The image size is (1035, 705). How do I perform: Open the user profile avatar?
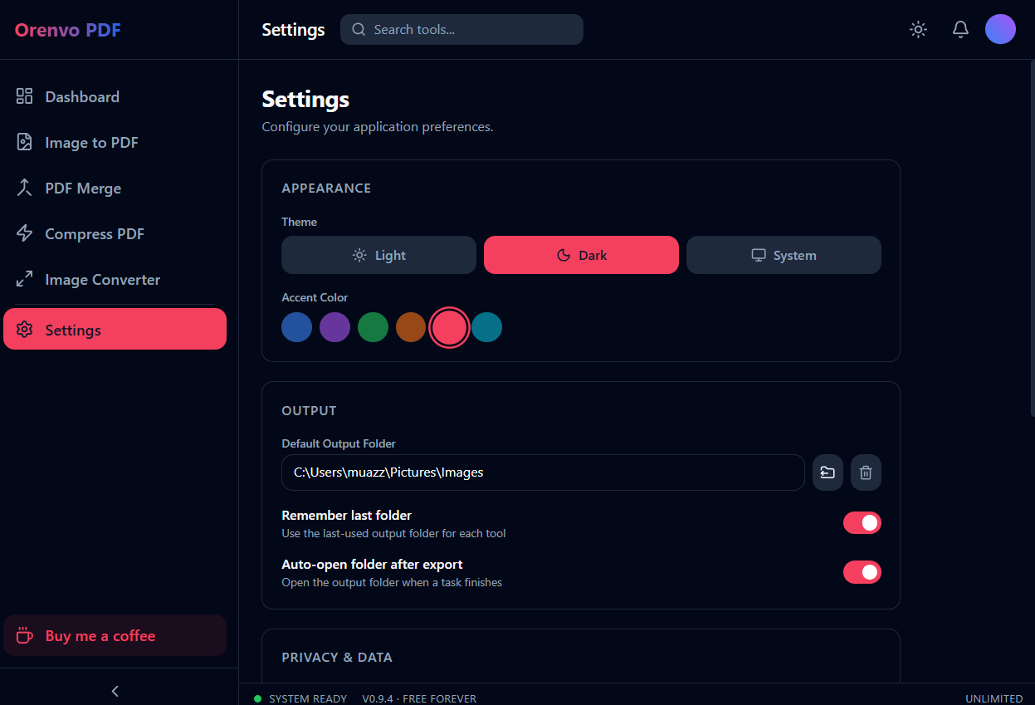coord(1000,29)
